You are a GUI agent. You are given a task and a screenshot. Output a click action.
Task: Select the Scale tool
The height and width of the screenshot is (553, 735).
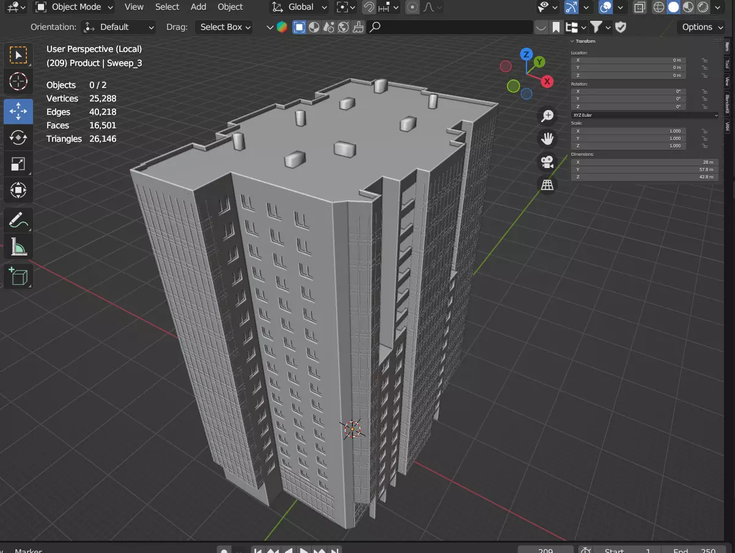pos(18,164)
